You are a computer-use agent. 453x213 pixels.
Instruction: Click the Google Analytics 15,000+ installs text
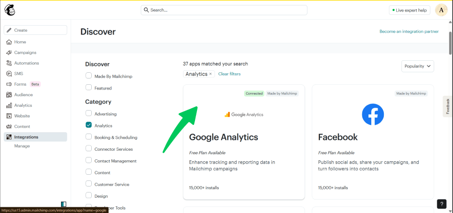coord(204,188)
